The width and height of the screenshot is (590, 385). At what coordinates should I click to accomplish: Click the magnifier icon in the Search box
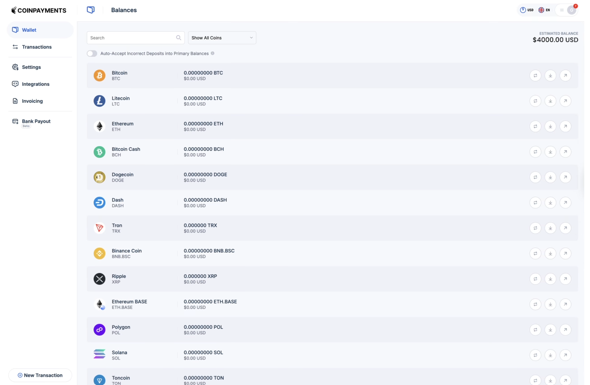tap(179, 38)
